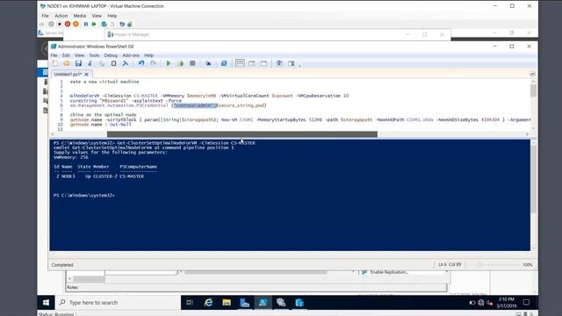The width and height of the screenshot is (562, 316).
Task: Select the Untitled1.ps1 script tab
Action: coord(68,74)
